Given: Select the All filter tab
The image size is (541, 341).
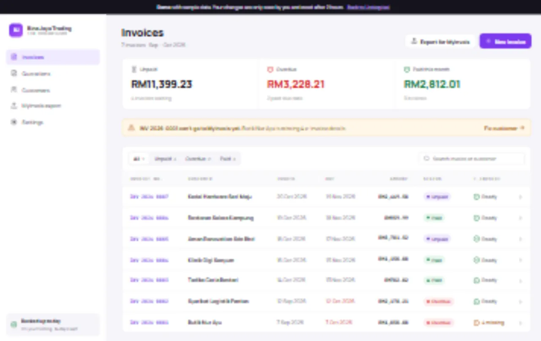Looking at the screenshot, I should tap(139, 159).
